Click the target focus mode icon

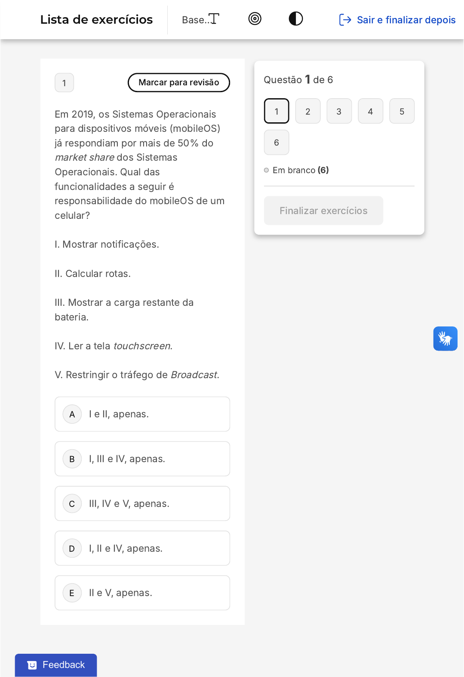click(x=255, y=19)
